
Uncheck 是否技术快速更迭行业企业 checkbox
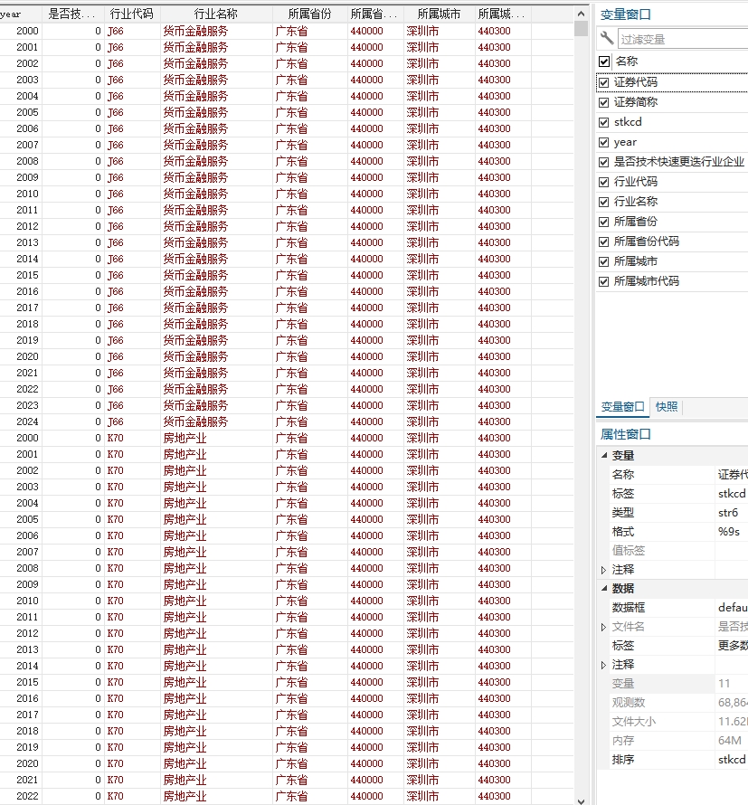(604, 162)
